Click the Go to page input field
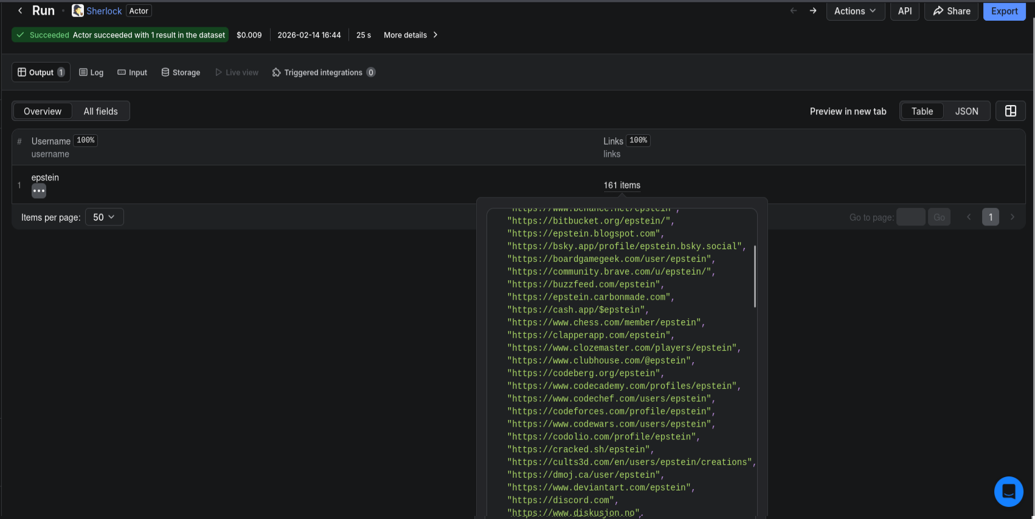 click(x=910, y=217)
